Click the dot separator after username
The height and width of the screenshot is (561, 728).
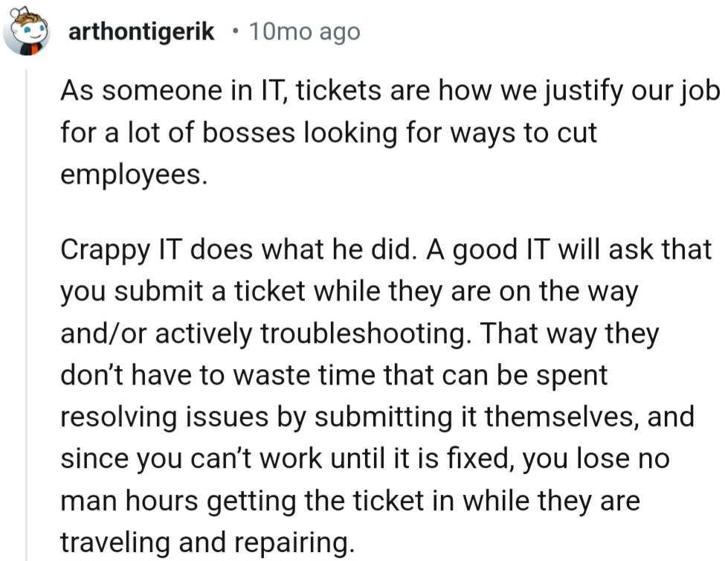pos(235,32)
